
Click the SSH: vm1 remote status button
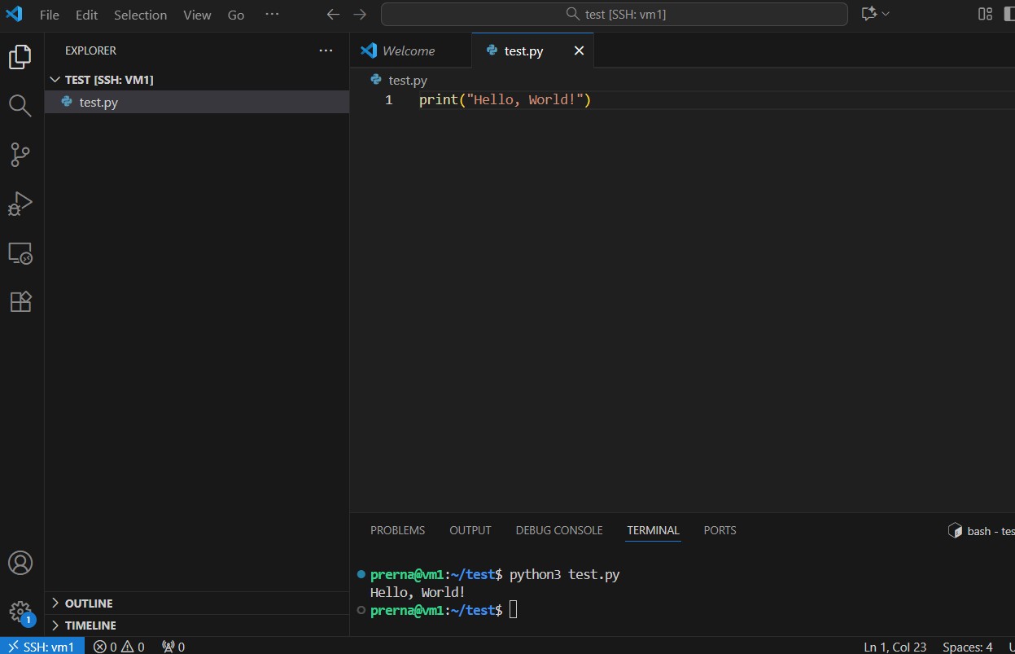point(42,647)
